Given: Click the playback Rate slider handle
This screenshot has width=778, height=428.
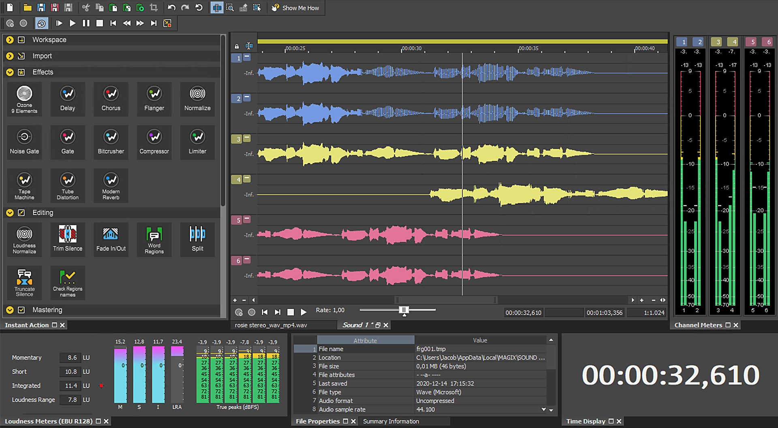Looking at the screenshot, I should 404,310.
